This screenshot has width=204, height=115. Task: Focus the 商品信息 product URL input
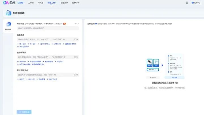click(x=48, y=28)
